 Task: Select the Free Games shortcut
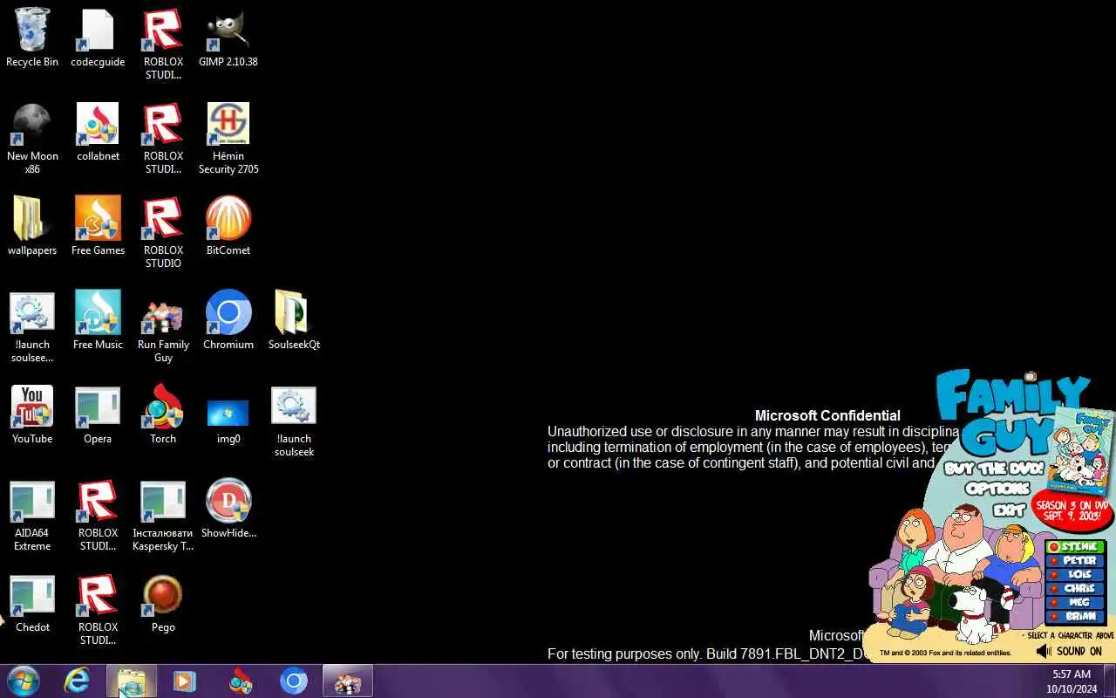tap(98, 227)
